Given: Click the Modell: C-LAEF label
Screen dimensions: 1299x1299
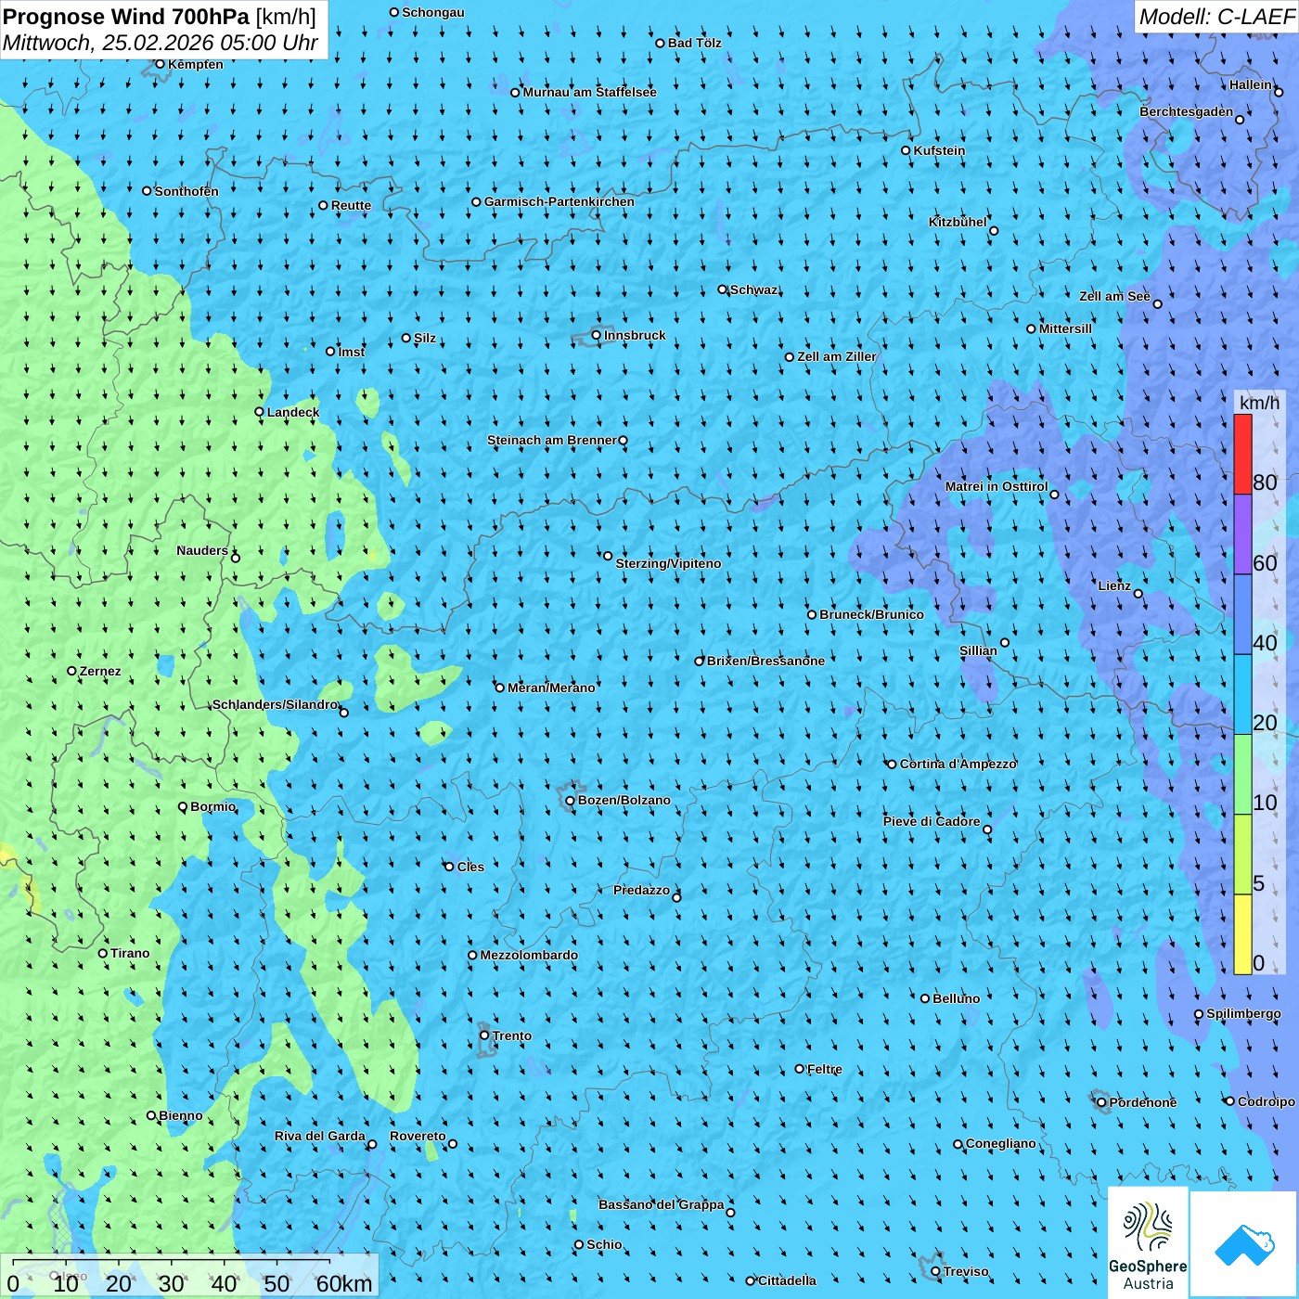Looking at the screenshot, I should pos(1216,17).
